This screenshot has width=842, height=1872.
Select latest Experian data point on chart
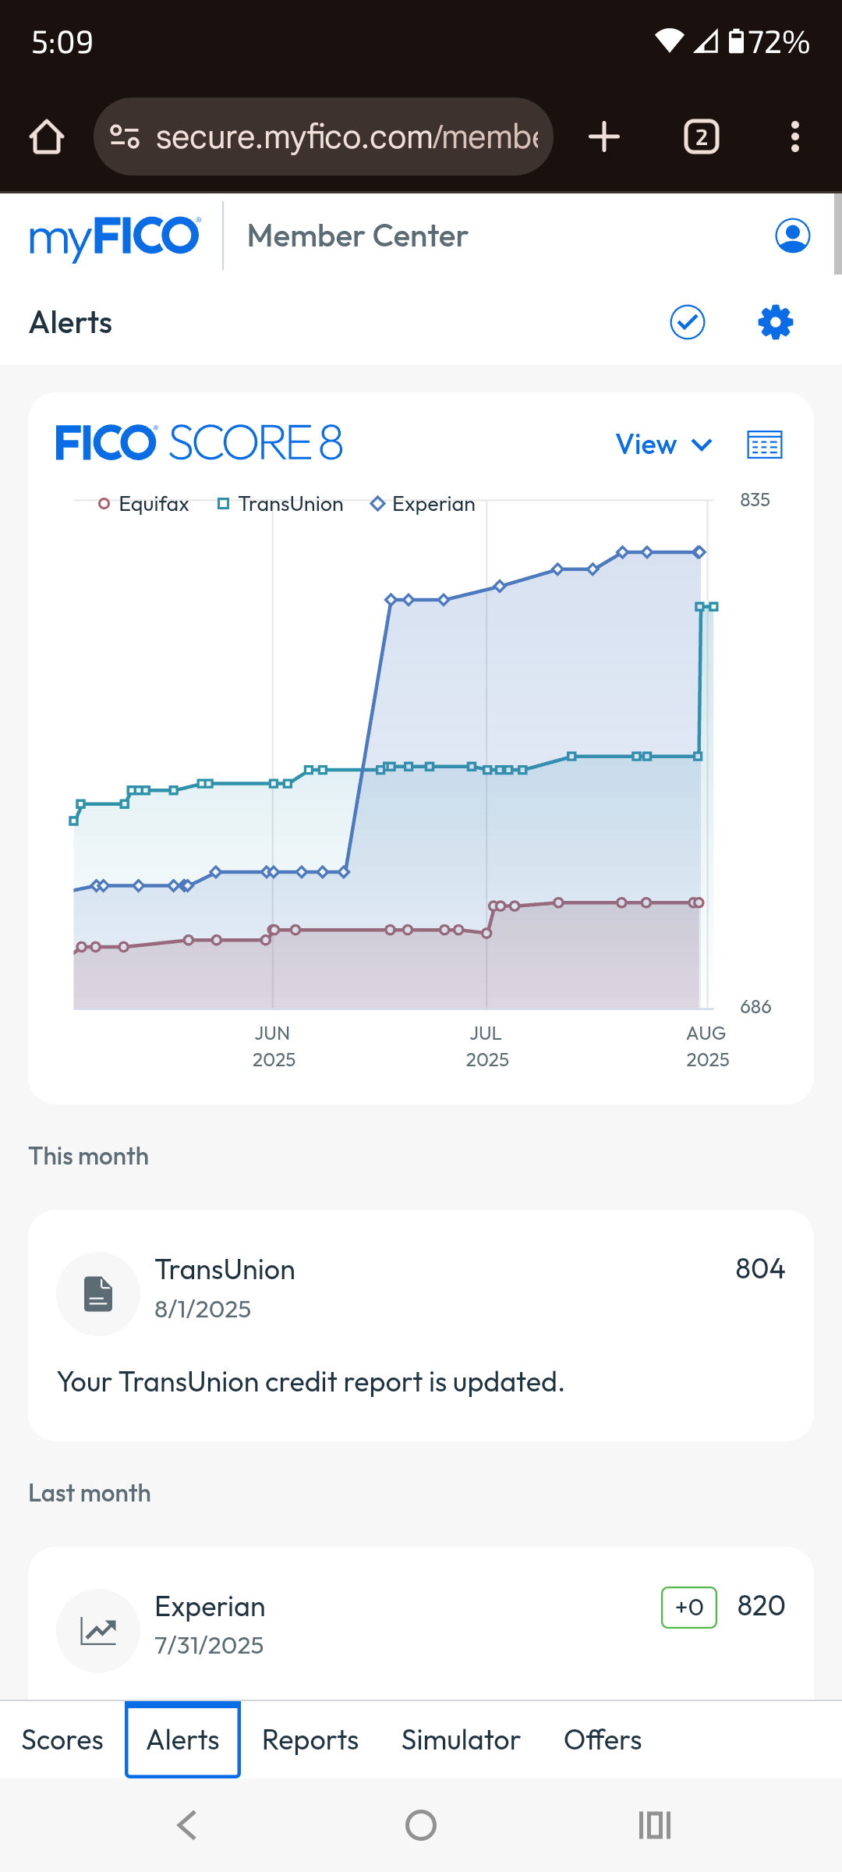[x=700, y=552]
